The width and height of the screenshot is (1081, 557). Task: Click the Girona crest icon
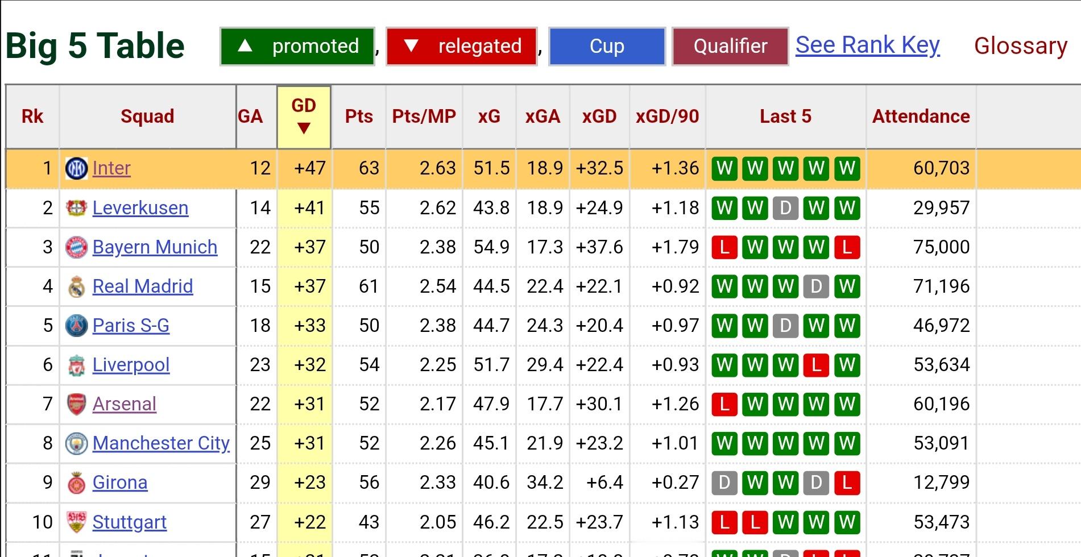[76, 483]
